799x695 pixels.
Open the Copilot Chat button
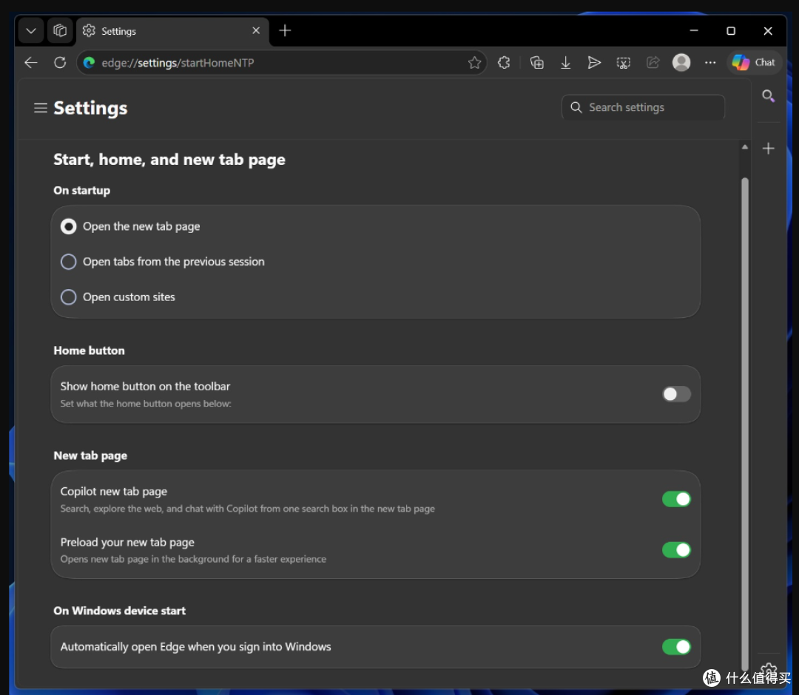click(754, 63)
